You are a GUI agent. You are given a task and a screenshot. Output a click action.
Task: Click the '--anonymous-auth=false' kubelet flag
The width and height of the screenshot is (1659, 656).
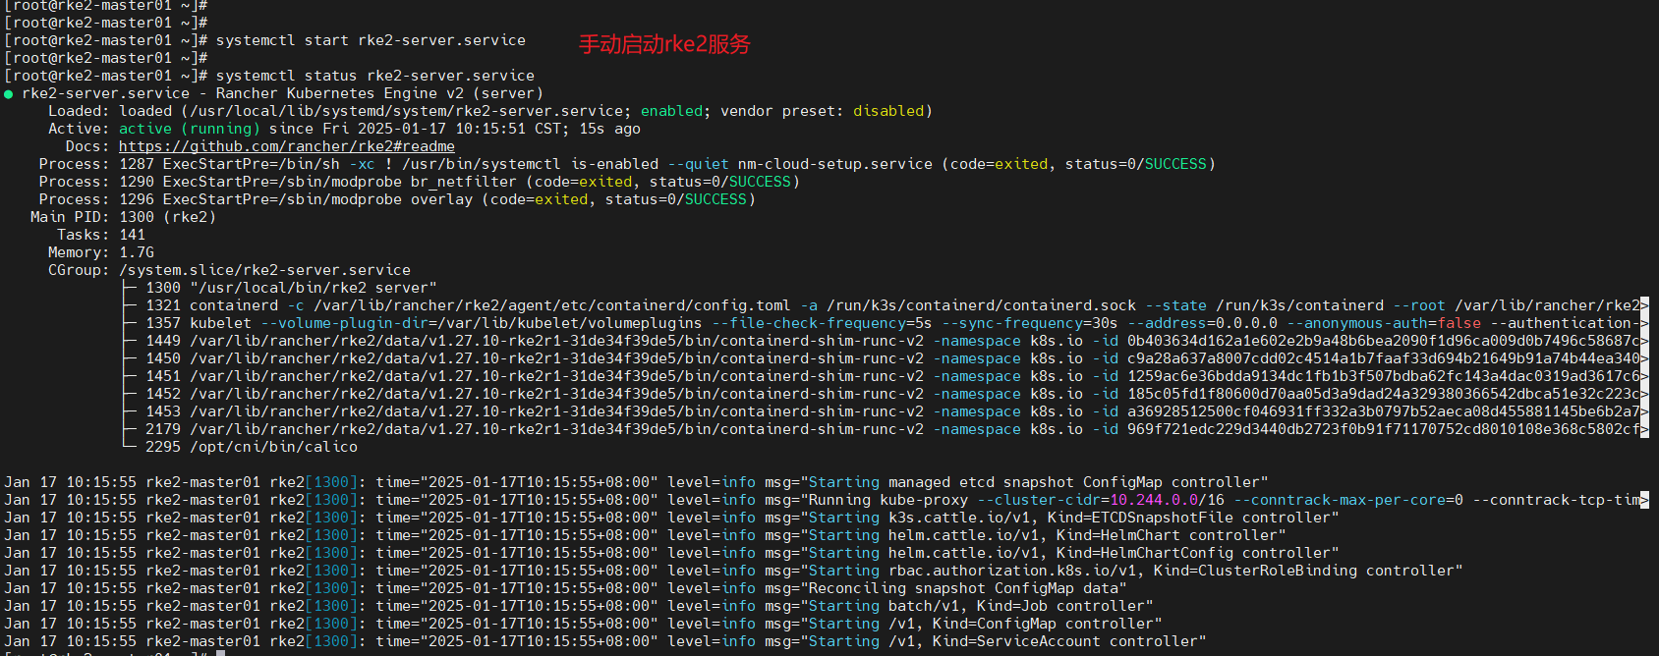coord(1384,323)
